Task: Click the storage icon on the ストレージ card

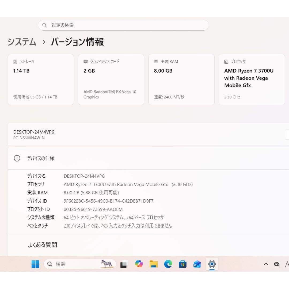Action: click(15, 61)
